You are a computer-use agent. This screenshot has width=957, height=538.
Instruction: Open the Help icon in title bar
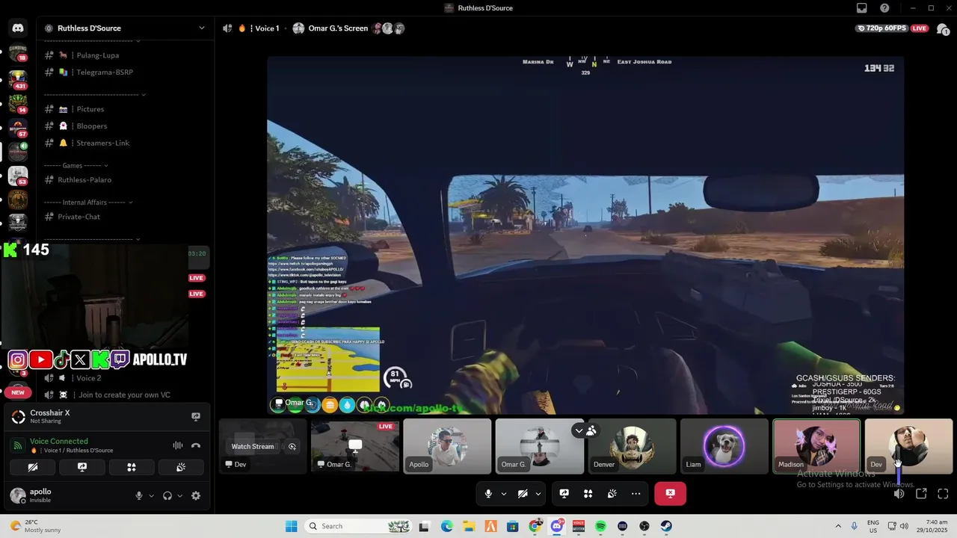tap(884, 8)
